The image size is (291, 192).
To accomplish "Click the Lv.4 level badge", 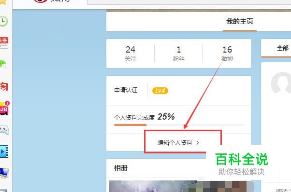I will [160, 91].
